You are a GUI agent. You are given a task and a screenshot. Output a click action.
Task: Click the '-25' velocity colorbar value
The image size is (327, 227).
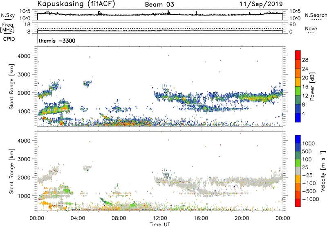click(x=307, y=175)
